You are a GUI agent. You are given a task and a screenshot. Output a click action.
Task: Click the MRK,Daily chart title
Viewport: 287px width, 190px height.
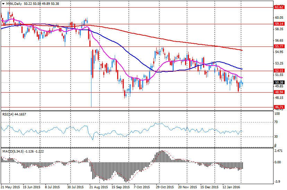point(14,4)
